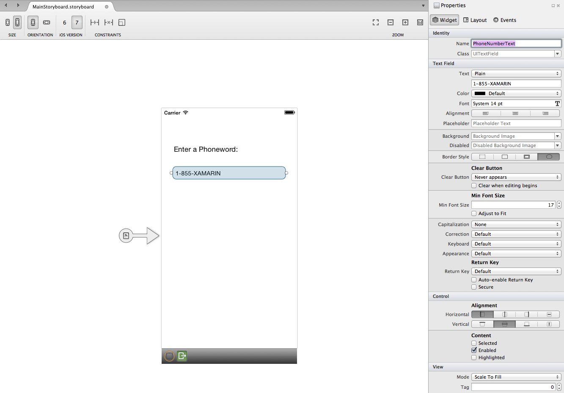Click the Widget tab button
The image size is (564, 393).
pyautogui.click(x=444, y=20)
